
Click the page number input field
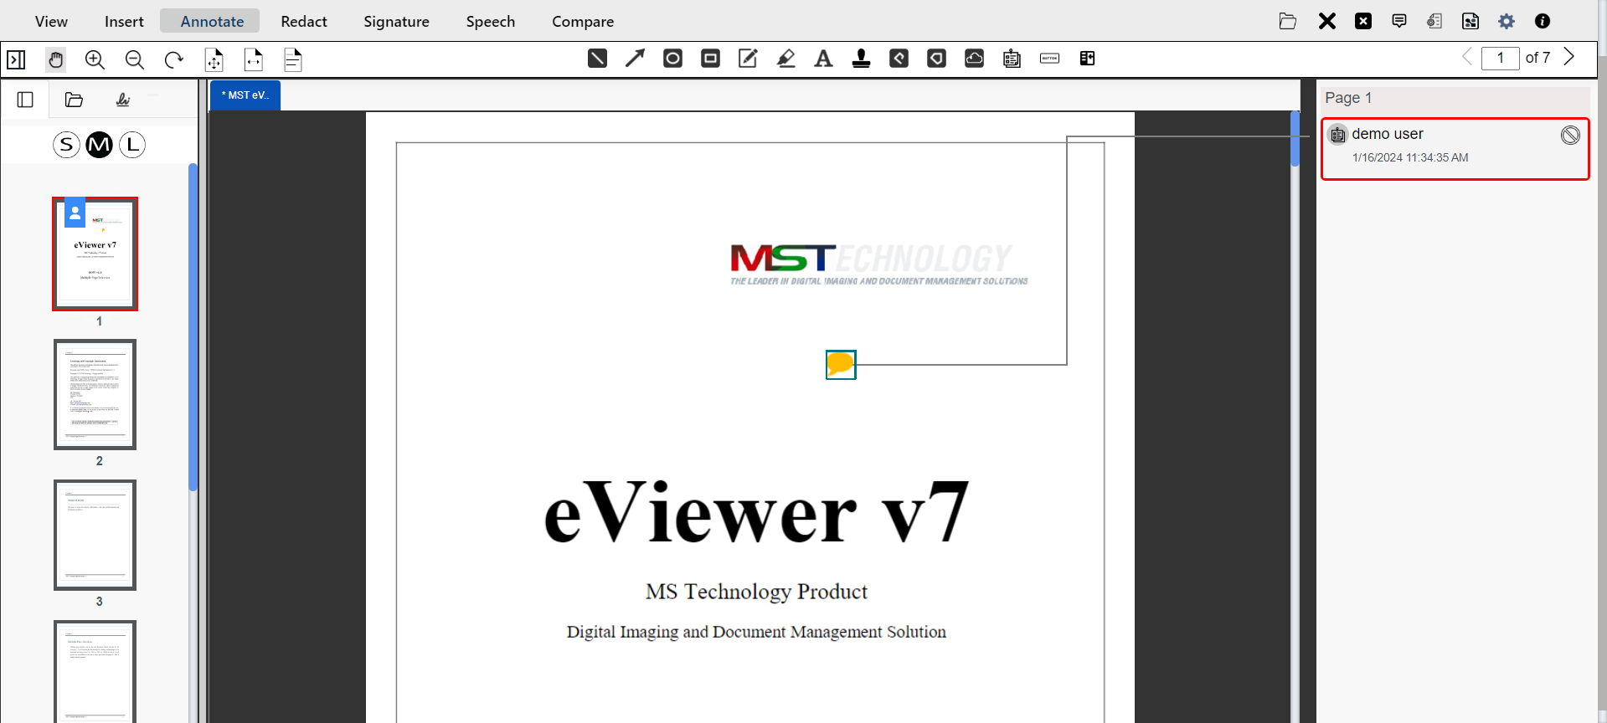tap(1501, 58)
